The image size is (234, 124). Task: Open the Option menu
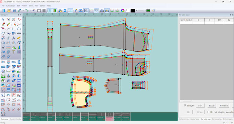coord(43,5)
